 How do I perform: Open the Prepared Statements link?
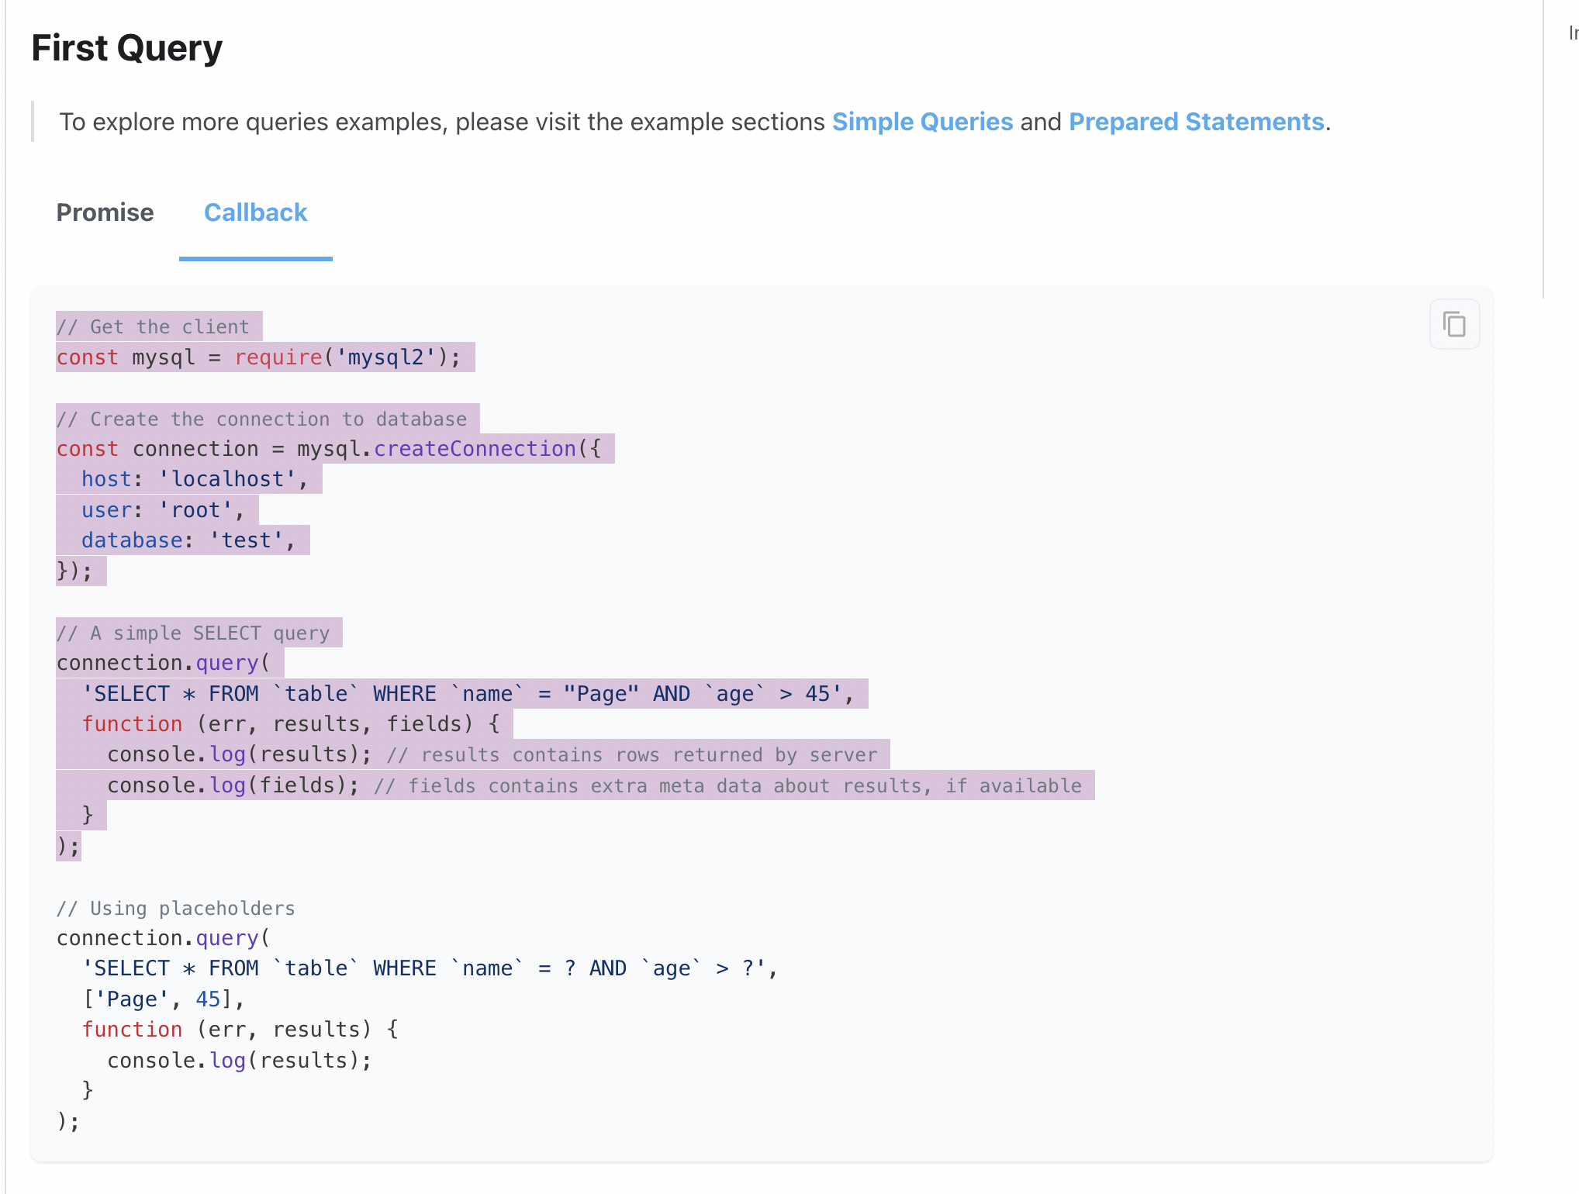(x=1196, y=122)
